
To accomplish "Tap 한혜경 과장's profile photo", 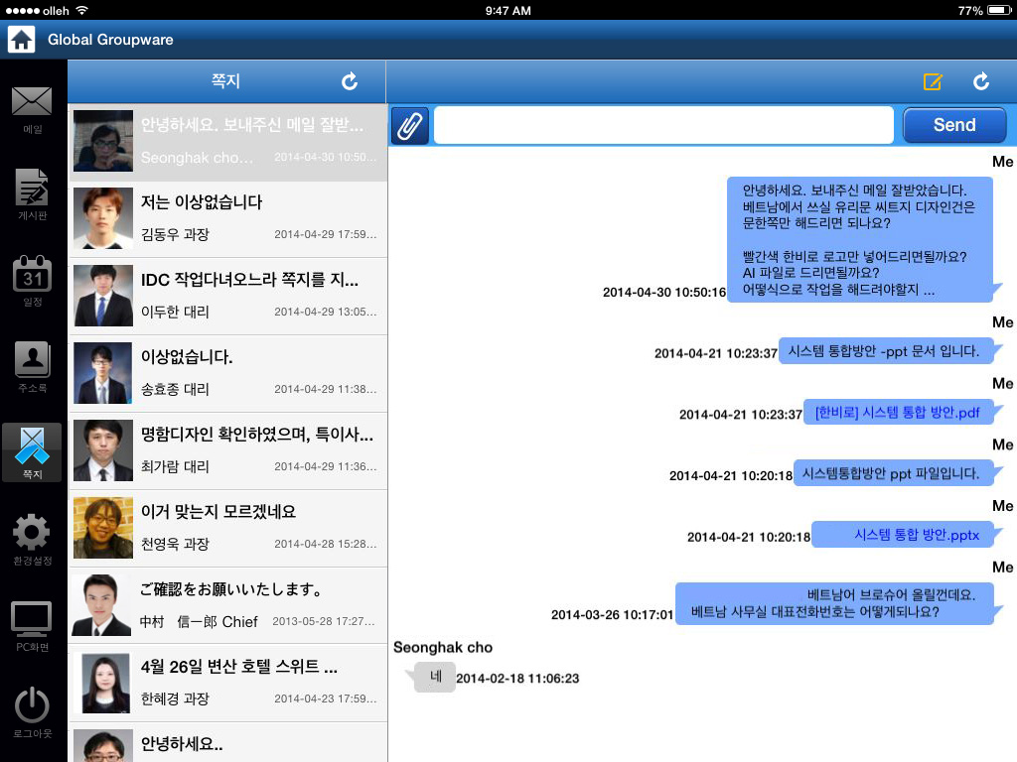I will (x=103, y=683).
